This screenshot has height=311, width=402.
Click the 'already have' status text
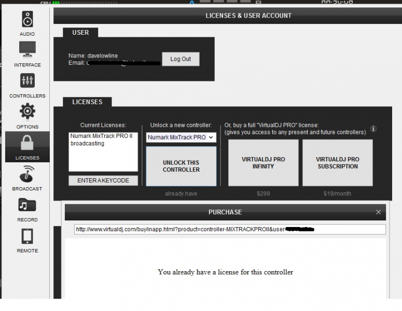tap(181, 194)
